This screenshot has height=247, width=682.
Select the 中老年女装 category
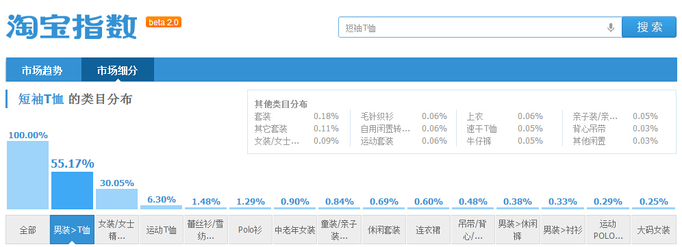(295, 230)
